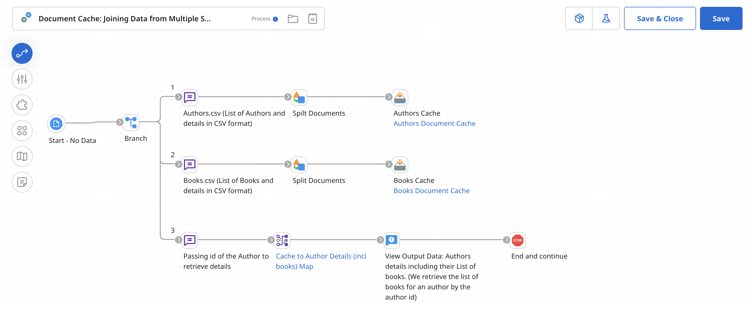Click the packaged component cube icon

579,18
